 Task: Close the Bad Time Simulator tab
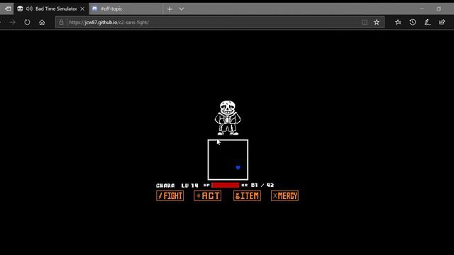[x=82, y=9]
